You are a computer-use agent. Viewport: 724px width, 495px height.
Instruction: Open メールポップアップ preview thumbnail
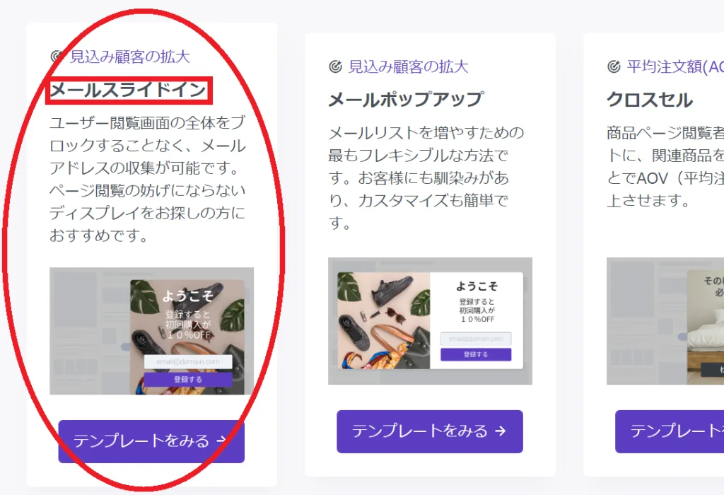[431, 321]
